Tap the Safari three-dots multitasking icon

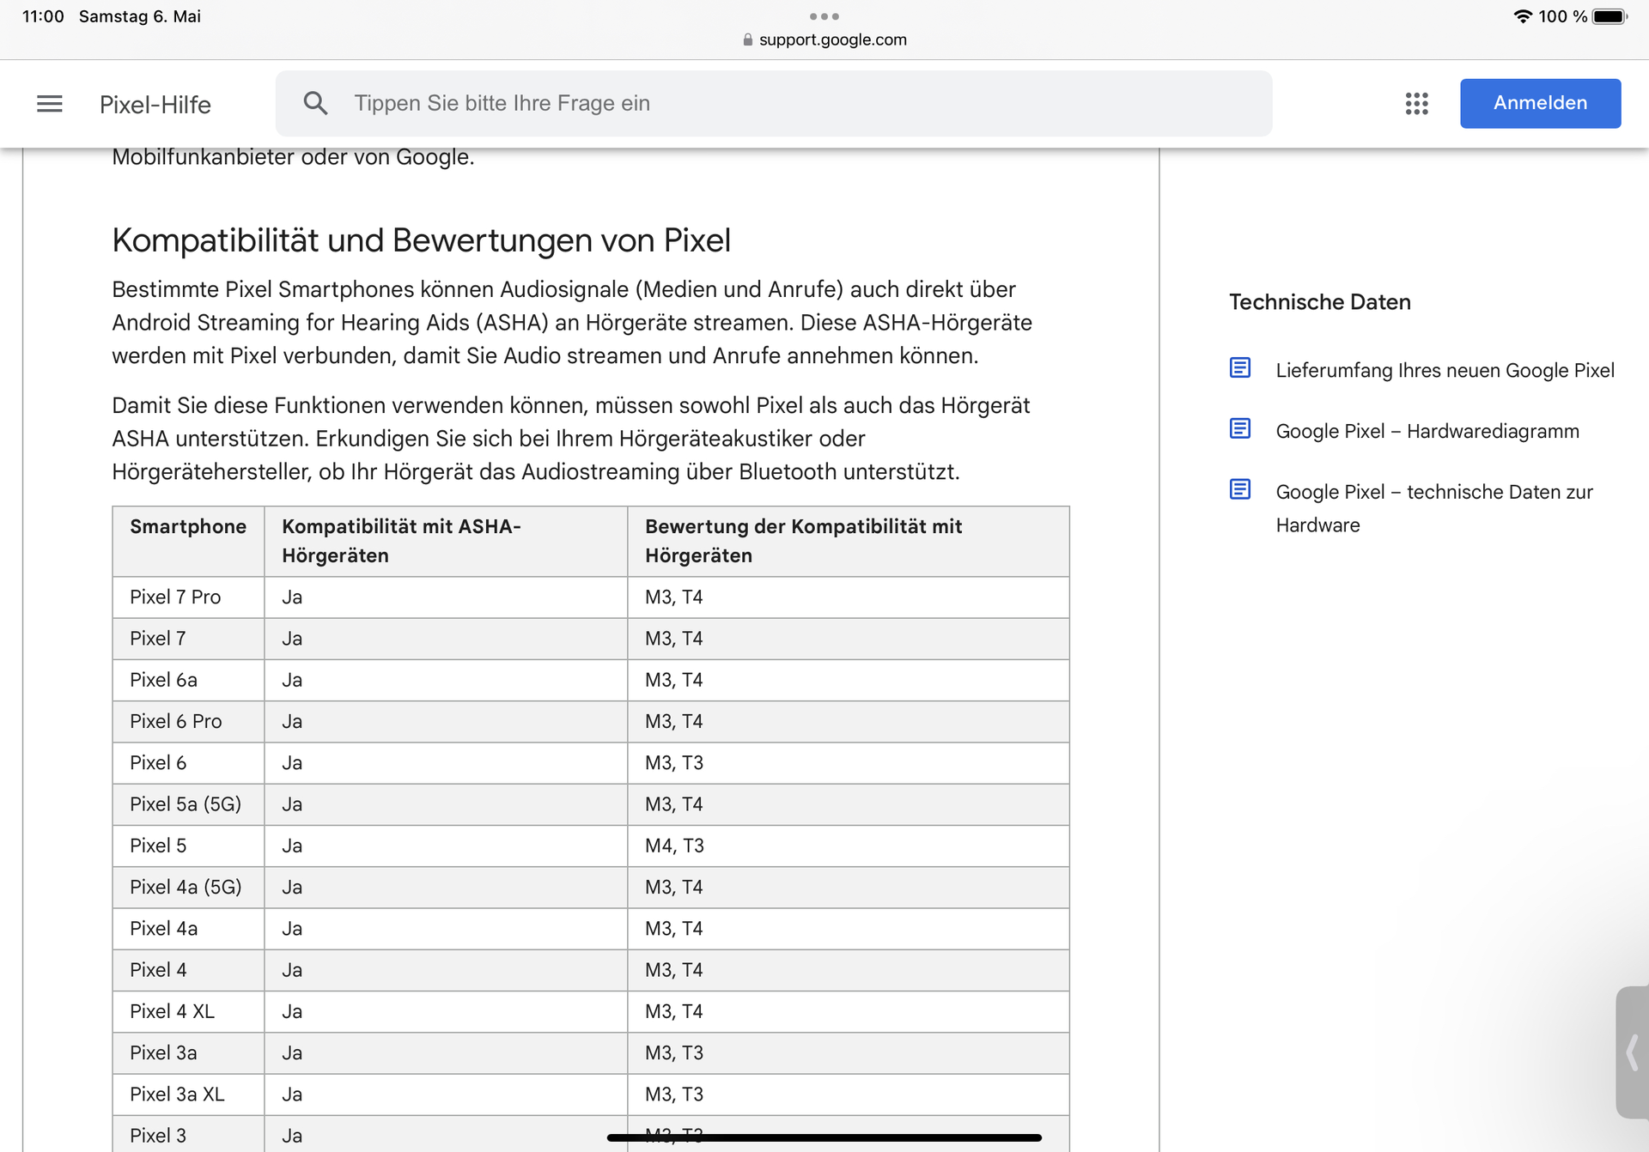[824, 16]
